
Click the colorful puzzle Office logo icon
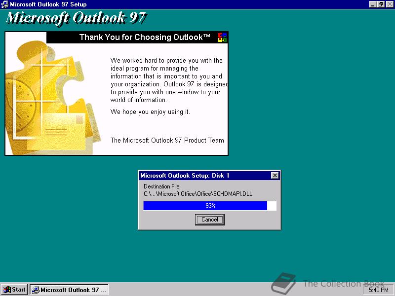click(223, 37)
